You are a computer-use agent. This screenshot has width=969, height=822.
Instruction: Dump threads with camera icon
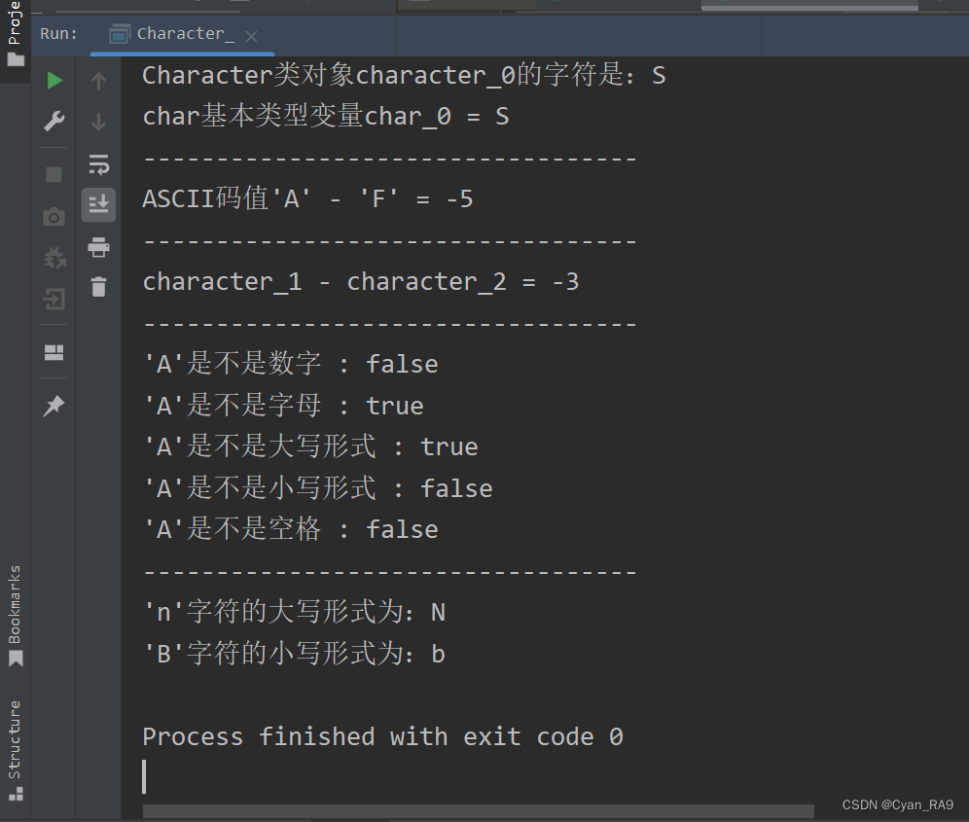pyautogui.click(x=54, y=217)
